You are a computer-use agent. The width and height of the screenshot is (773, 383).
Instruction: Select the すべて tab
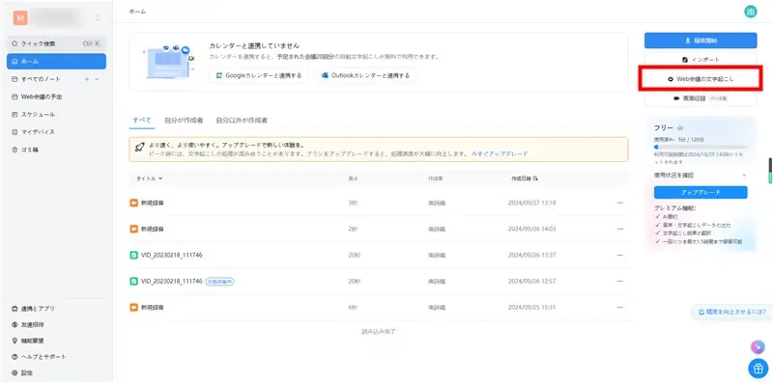142,121
